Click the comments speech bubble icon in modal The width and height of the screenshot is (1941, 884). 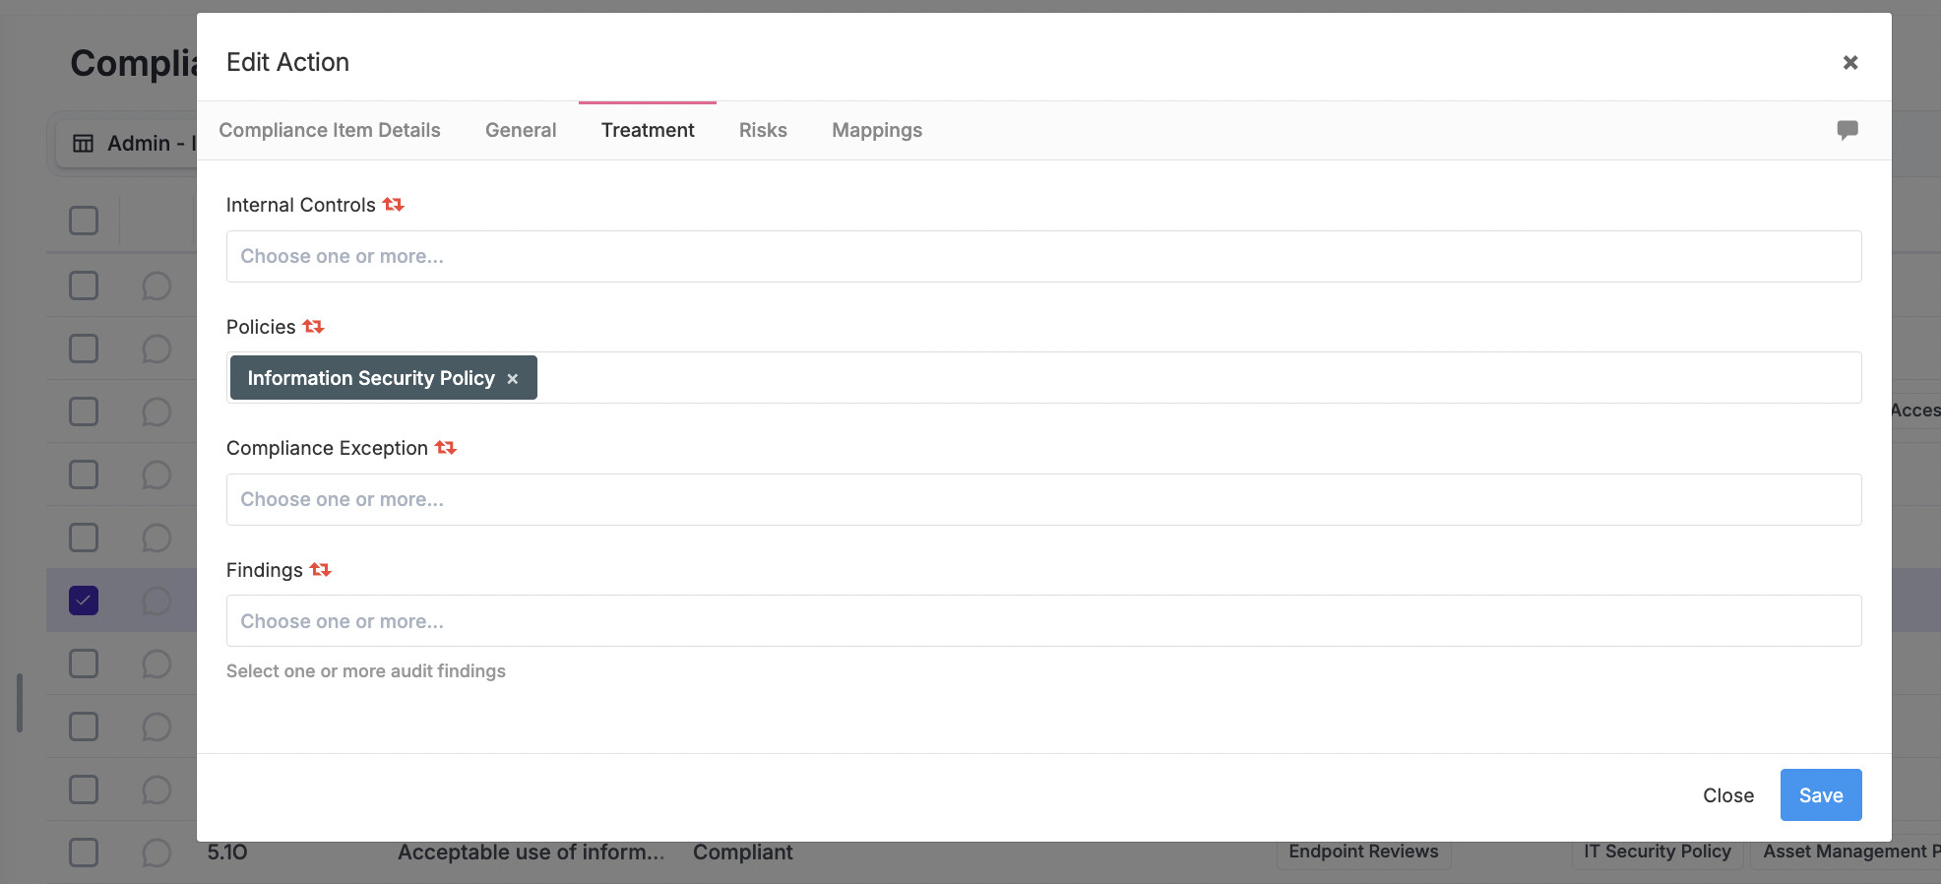[1847, 130]
